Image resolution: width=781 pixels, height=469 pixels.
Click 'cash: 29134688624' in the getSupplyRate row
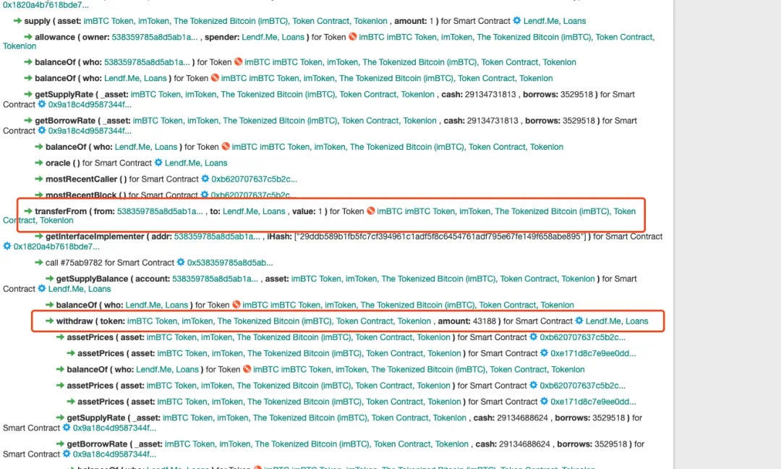[511, 418]
